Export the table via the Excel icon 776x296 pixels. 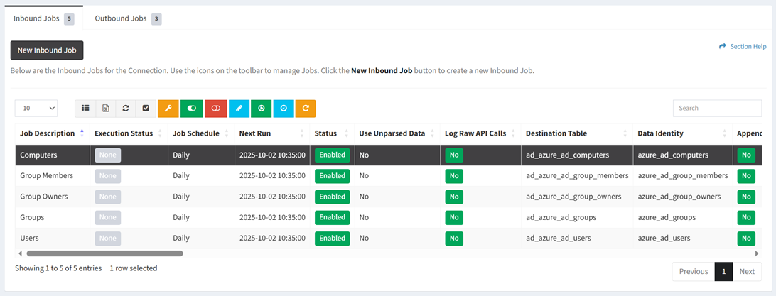[x=105, y=108]
